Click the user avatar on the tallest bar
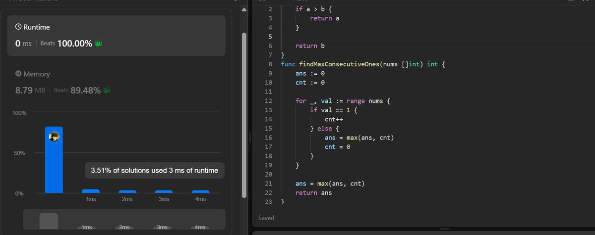The height and width of the screenshot is (235, 595). tap(54, 137)
